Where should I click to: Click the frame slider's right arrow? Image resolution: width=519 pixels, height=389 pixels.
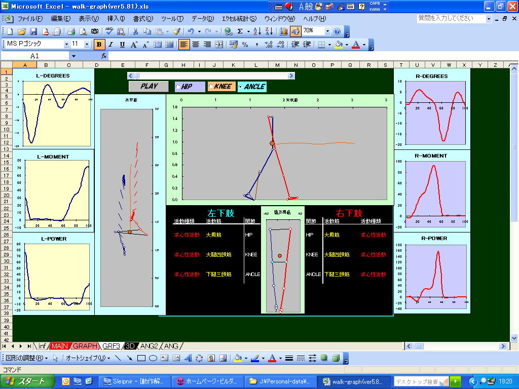pos(291,76)
